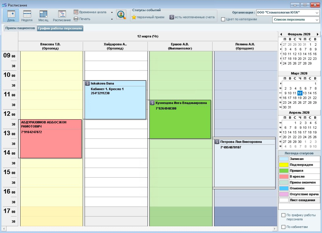The image size is (322, 233).
Task: Select Хайдарова А. column header
Action: (115, 46)
